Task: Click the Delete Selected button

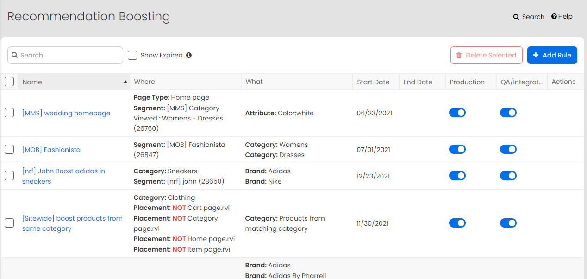Action: point(487,55)
